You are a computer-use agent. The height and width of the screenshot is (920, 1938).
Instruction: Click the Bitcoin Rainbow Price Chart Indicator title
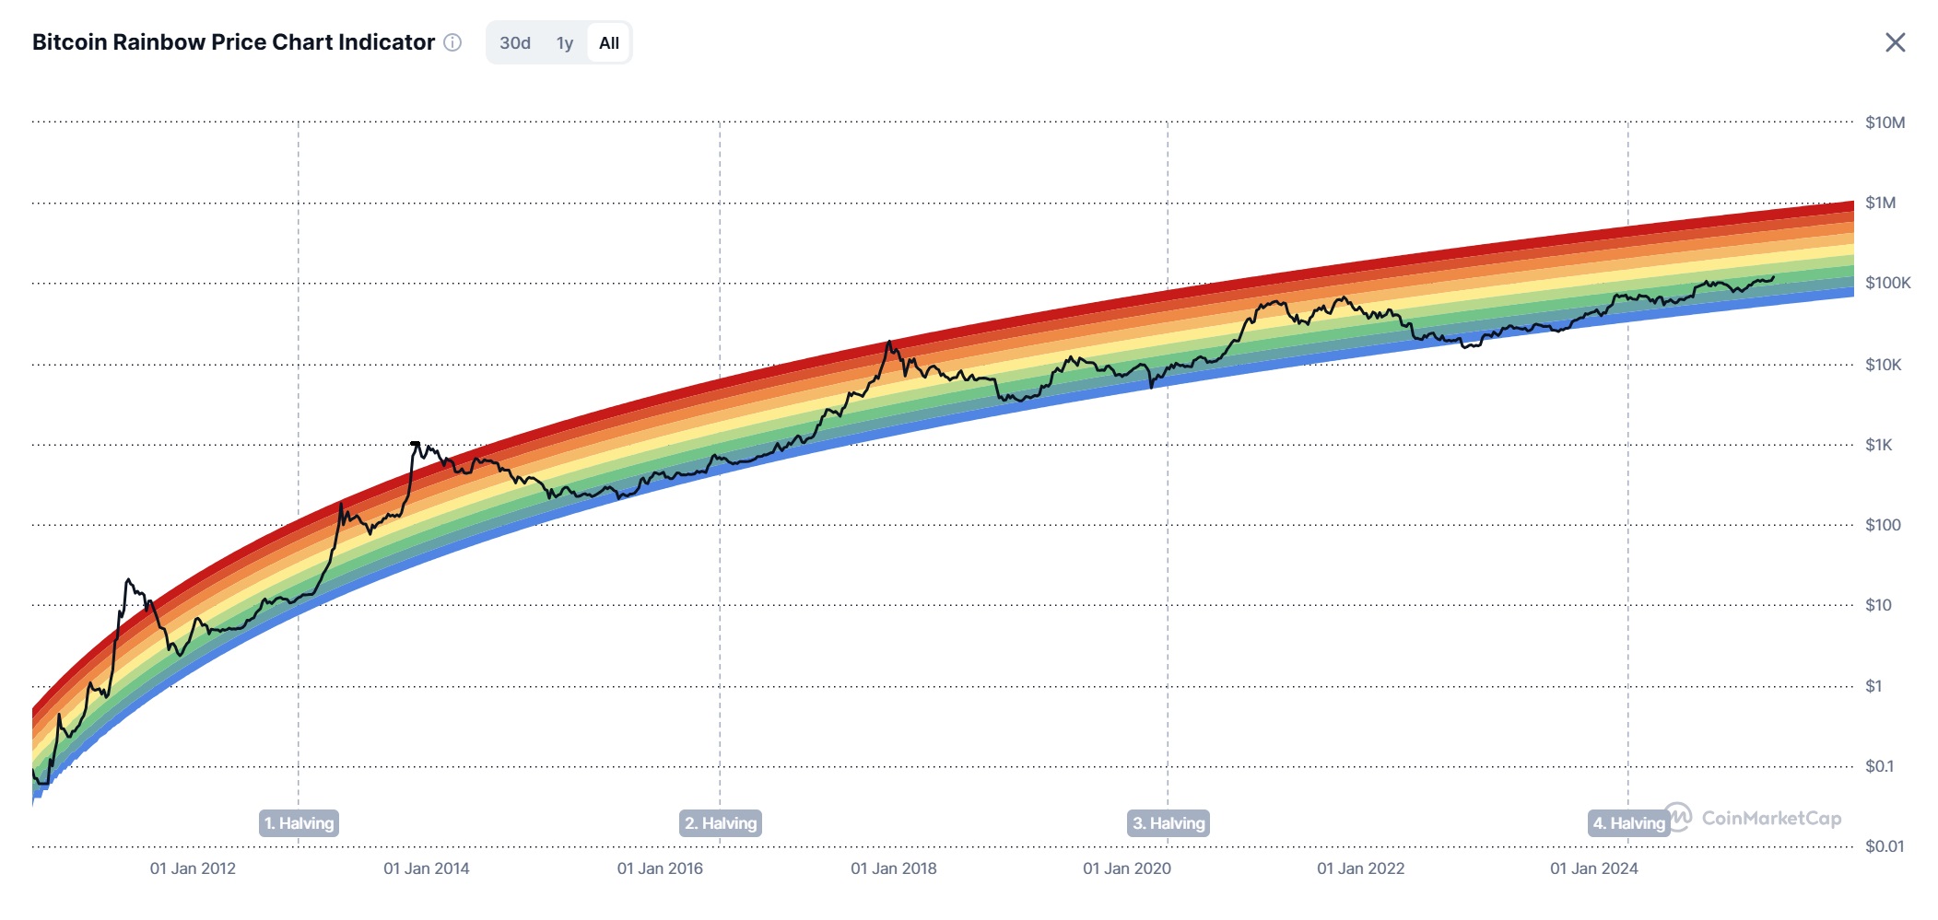[233, 42]
